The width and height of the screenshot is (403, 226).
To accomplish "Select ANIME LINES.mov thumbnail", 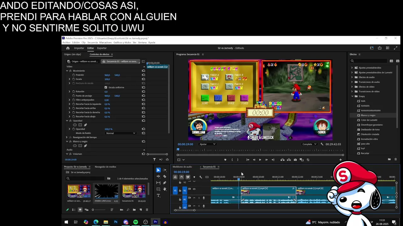I will tap(106, 191).
